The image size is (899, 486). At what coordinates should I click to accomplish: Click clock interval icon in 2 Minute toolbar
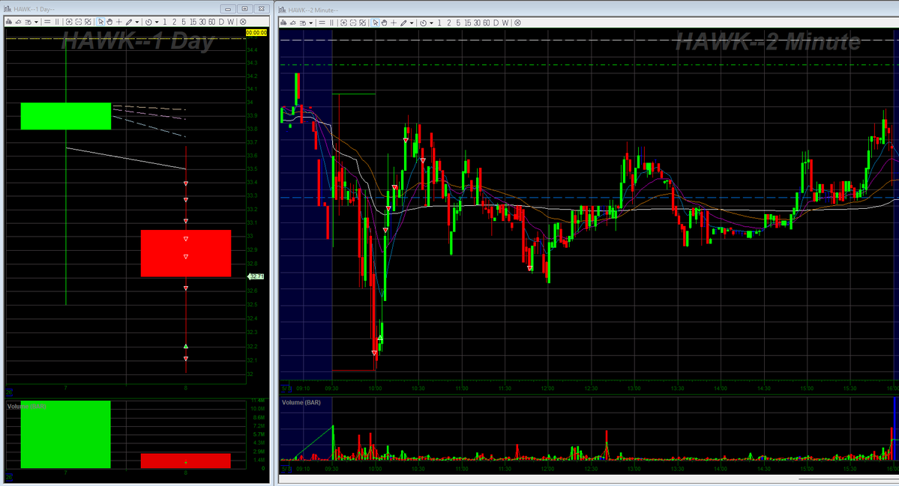click(x=423, y=23)
